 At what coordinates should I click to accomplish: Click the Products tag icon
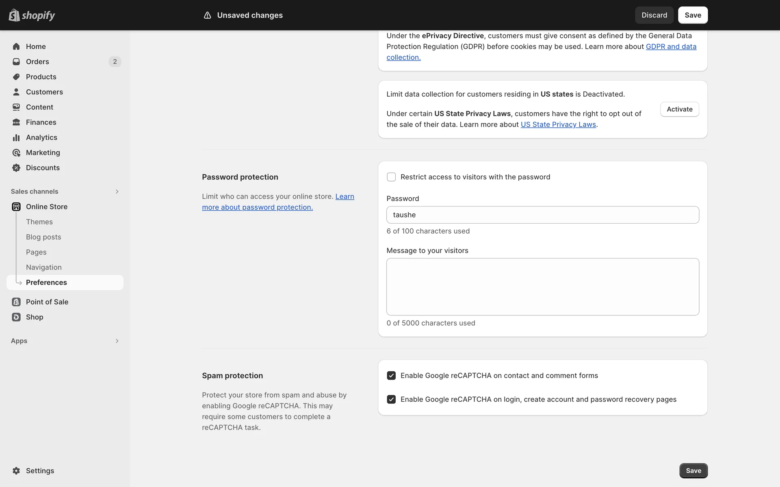[x=16, y=77]
